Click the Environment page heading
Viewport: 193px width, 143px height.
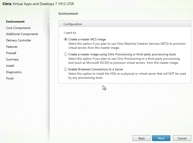(x=68, y=13)
